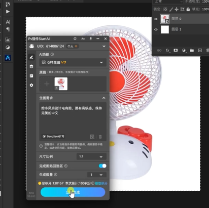Close the StartAI plugin window
Viewport: 209px width, 208px height.
point(106,38)
